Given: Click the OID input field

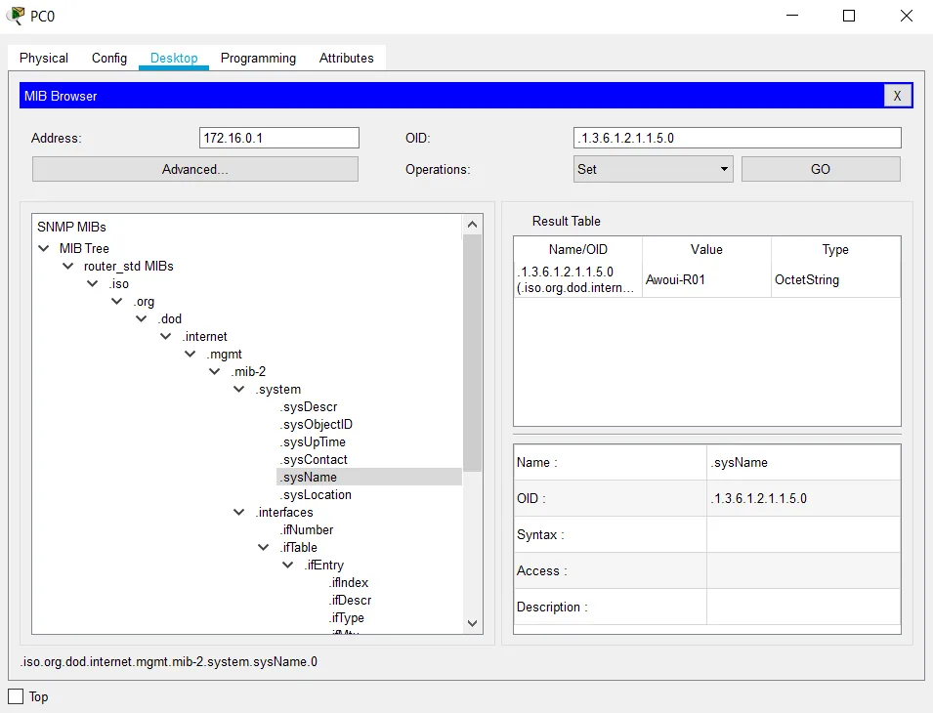Looking at the screenshot, I should coord(738,138).
